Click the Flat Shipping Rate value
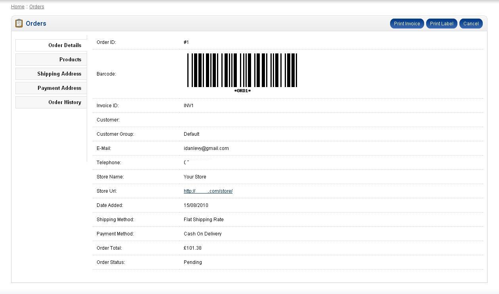 [x=204, y=220]
